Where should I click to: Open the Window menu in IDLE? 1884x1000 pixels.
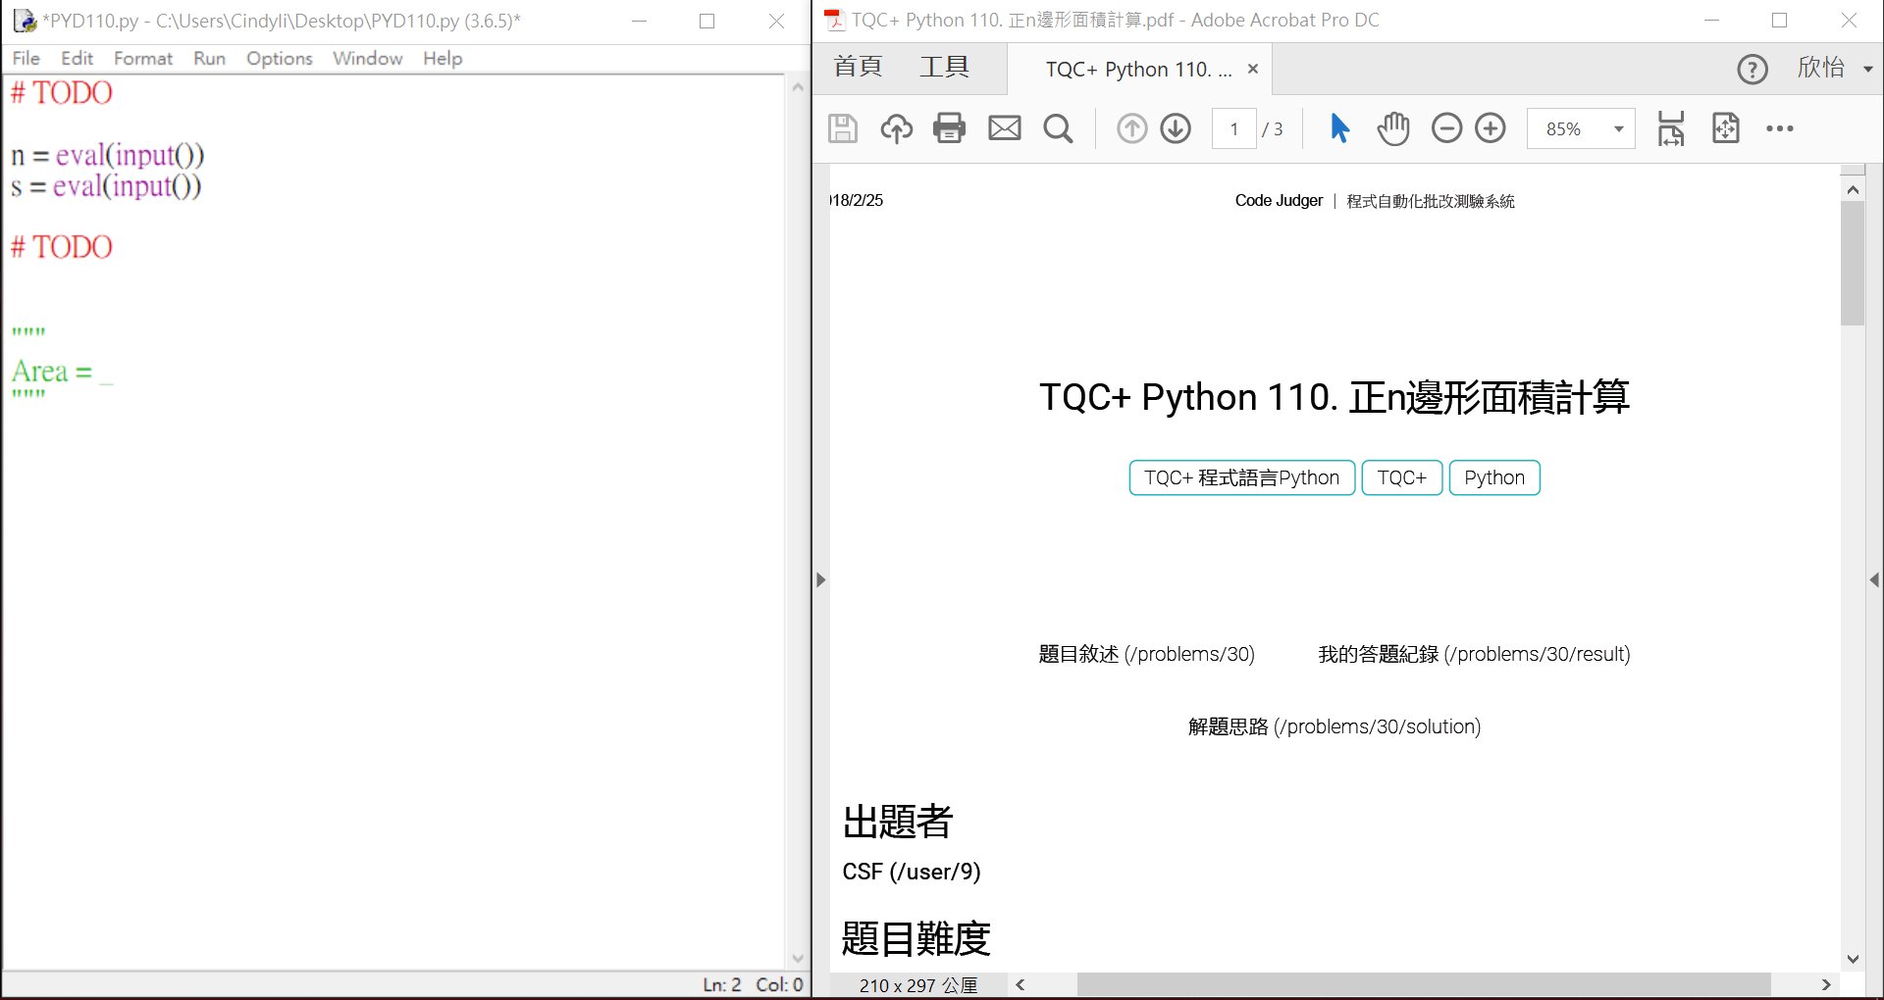point(368,58)
